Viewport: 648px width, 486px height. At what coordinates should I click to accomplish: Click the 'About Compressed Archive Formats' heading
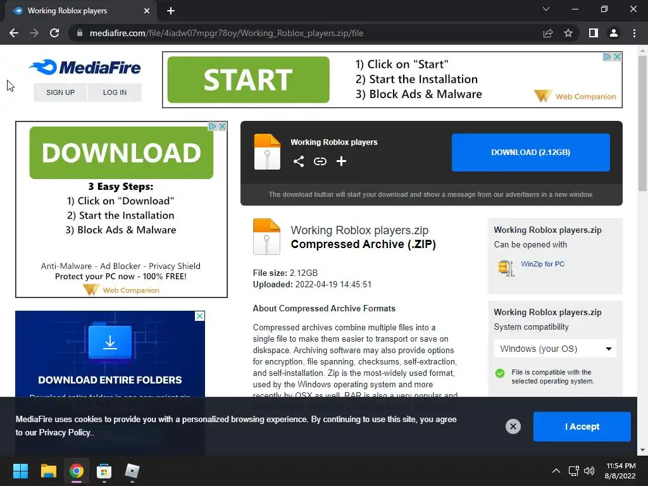[324, 308]
